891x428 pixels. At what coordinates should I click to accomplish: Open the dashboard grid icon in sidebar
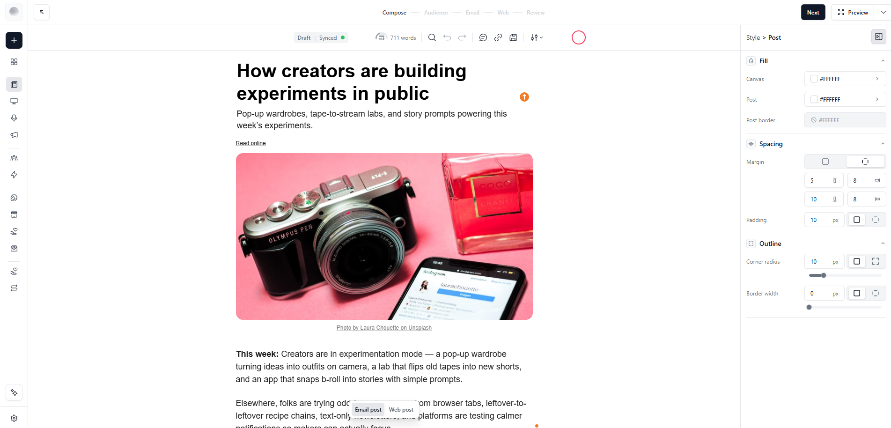(14, 62)
